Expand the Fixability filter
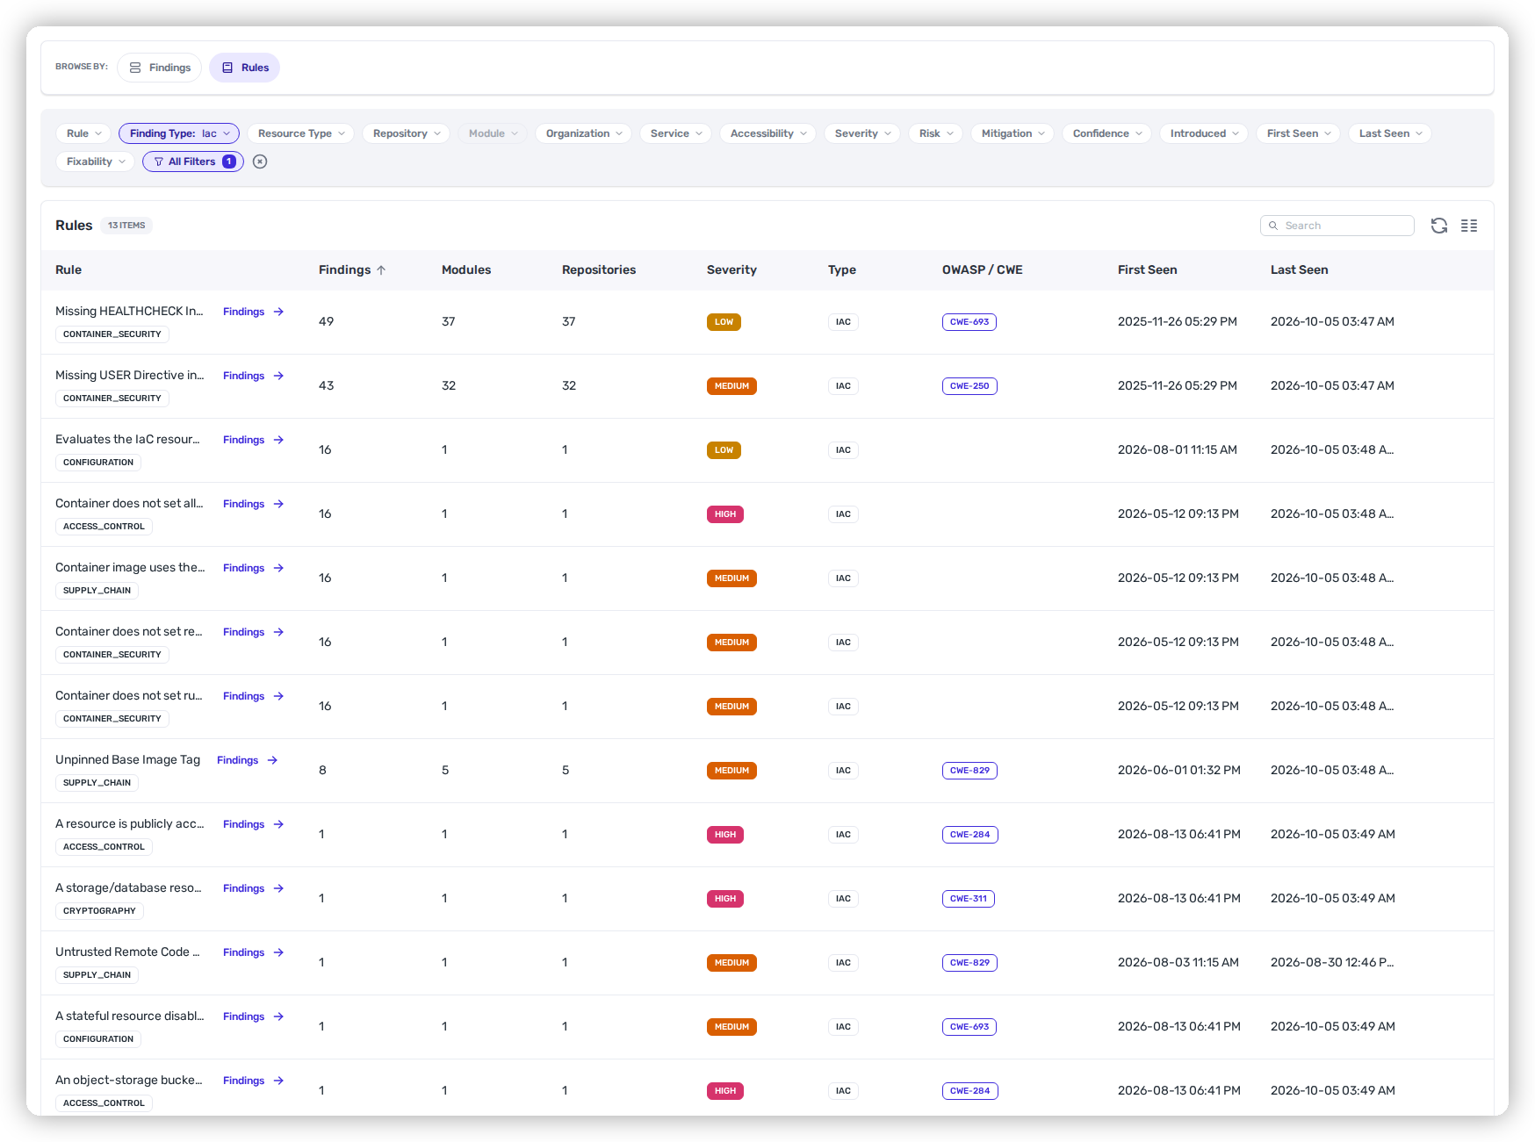The image size is (1535, 1142). point(95,162)
